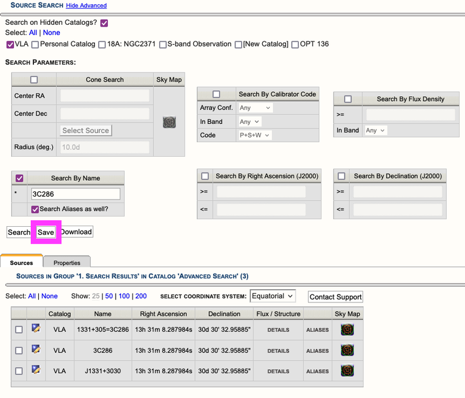Open sky map icon for J1331+3030 row
Screen dimensions: 465x398
coord(348,371)
